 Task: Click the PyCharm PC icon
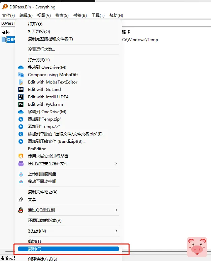pos(21,104)
